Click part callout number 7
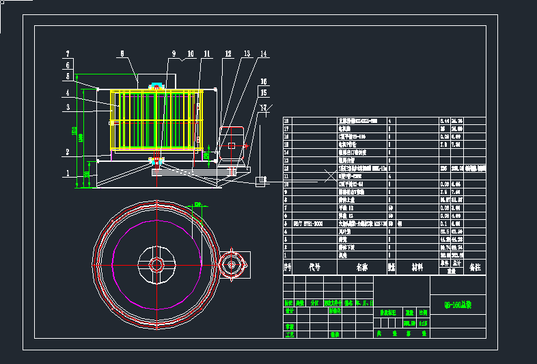The height and width of the screenshot is (364, 537). pos(68,53)
